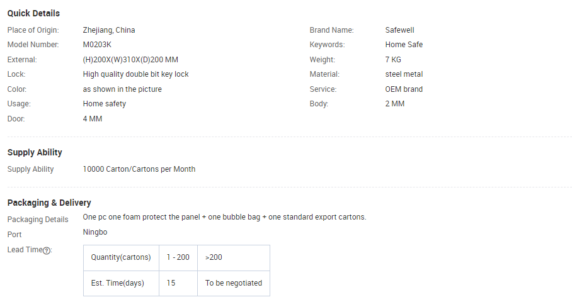
Task: Click the 1 - 200 quantity cell
Action: 178,257
